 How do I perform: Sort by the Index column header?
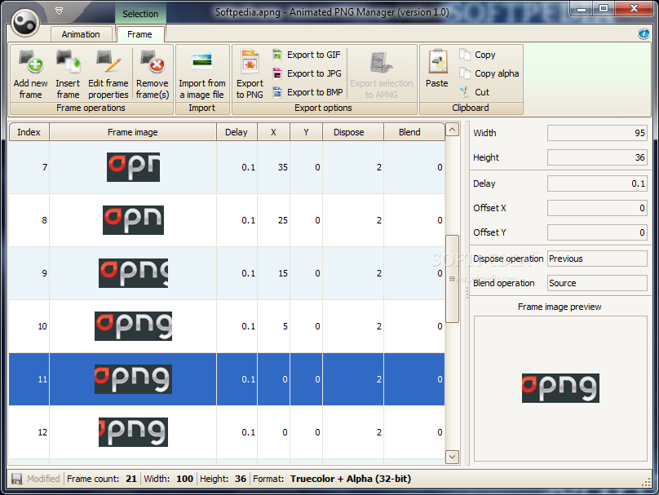click(x=29, y=132)
